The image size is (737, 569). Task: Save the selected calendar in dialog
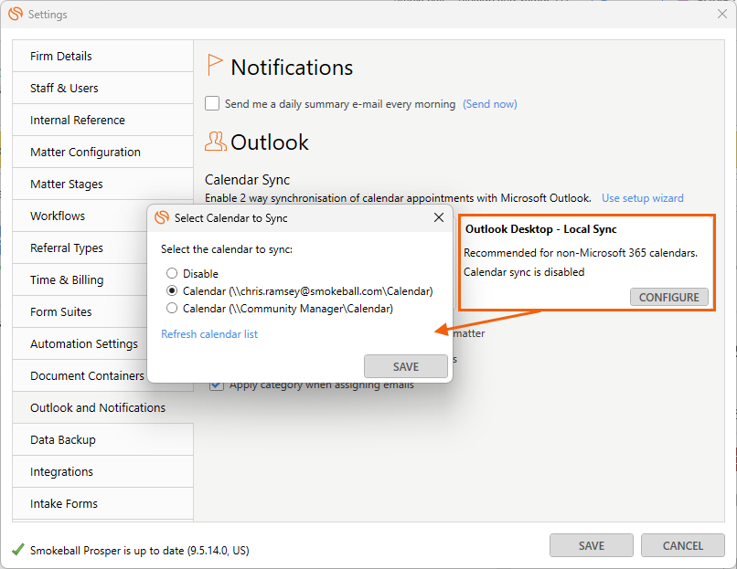click(x=406, y=366)
